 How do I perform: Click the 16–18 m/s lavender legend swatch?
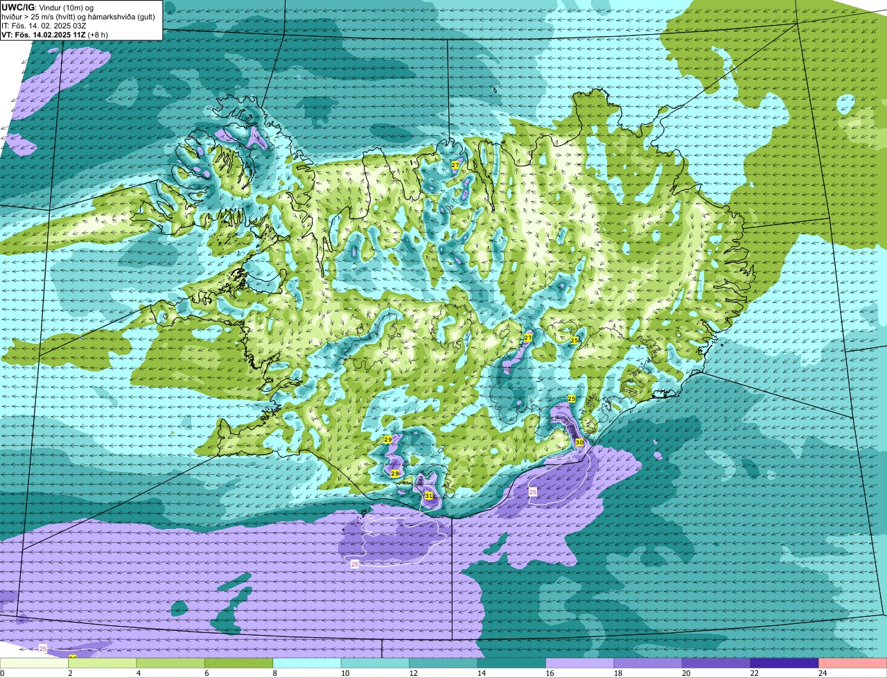click(x=580, y=663)
